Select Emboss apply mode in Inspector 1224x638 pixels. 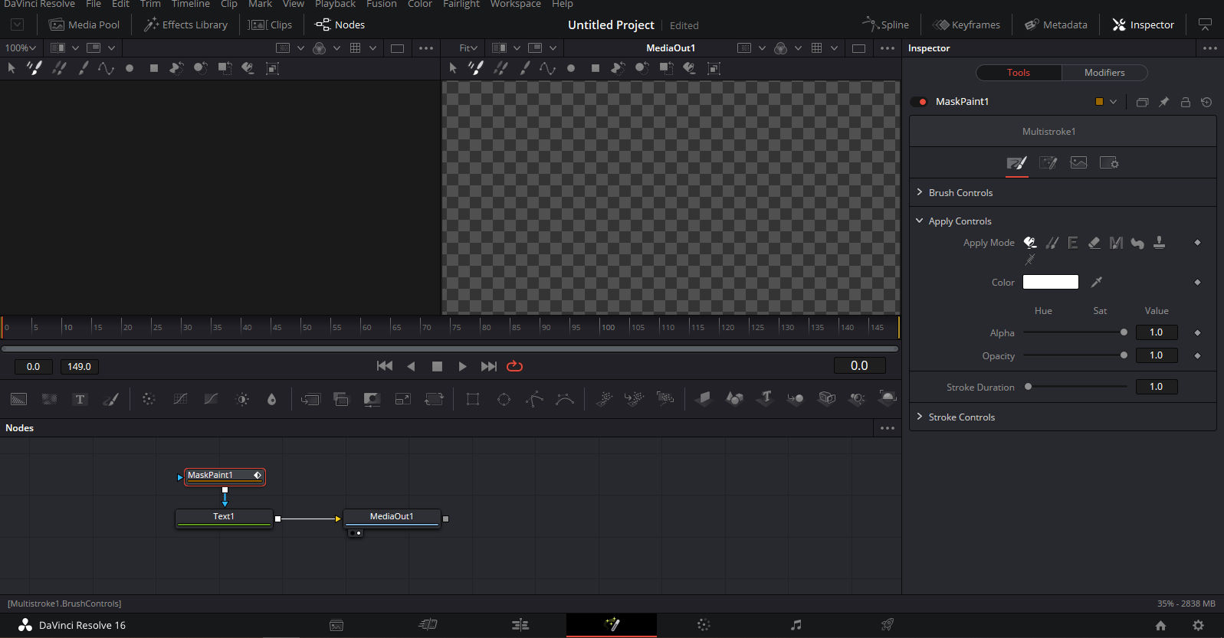pos(1073,243)
